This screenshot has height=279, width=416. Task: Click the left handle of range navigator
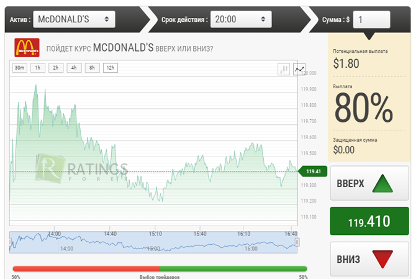click(10, 242)
